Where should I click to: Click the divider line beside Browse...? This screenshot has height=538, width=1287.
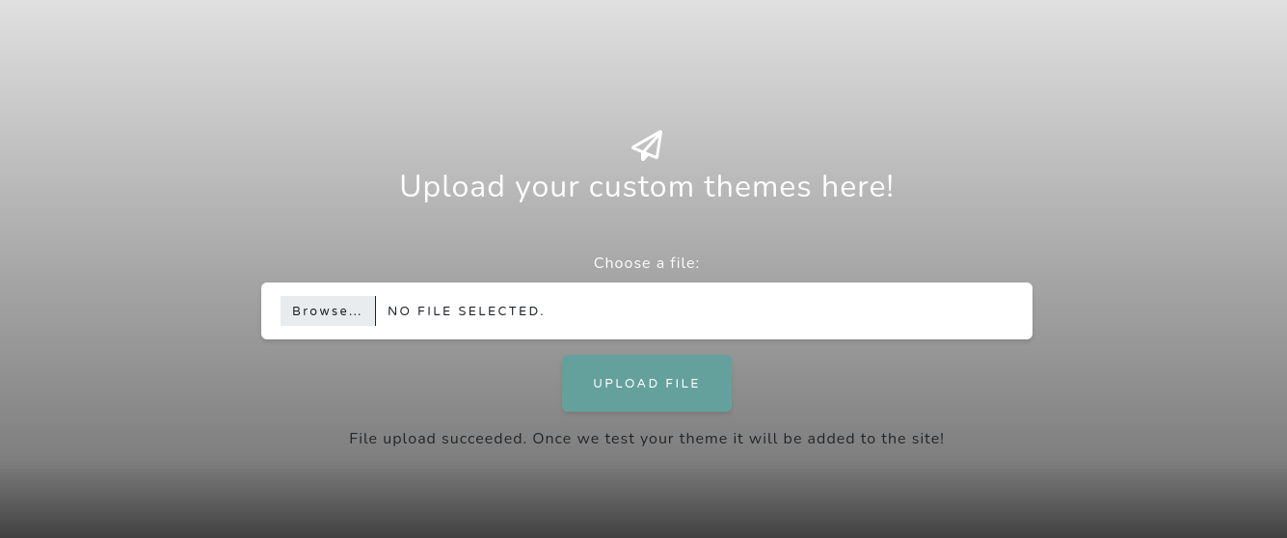click(375, 310)
